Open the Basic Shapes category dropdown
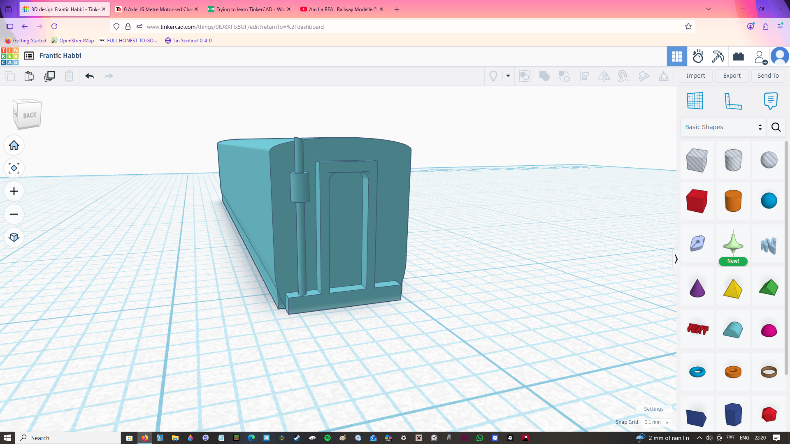The image size is (790, 444). [x=723, y=127]
